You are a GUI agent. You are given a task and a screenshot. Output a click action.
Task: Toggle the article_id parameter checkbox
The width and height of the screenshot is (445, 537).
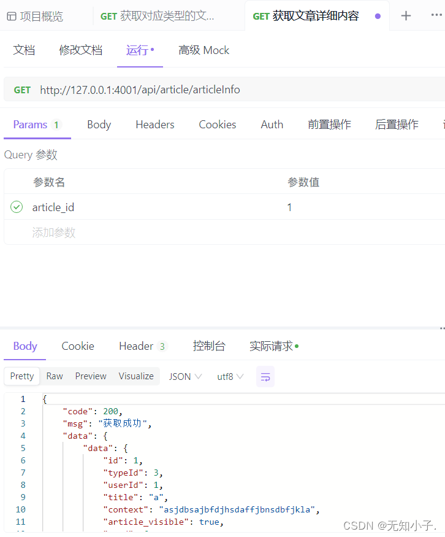(17, 207)
